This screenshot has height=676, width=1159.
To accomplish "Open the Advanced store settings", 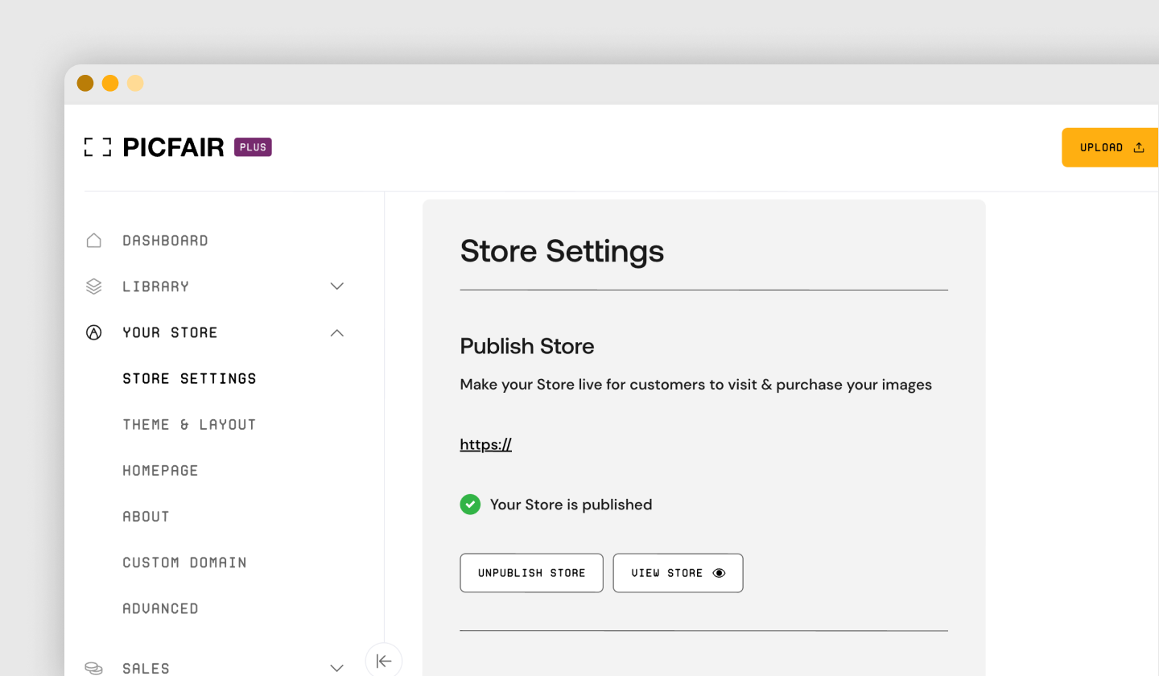I will (x=160, y=608).
